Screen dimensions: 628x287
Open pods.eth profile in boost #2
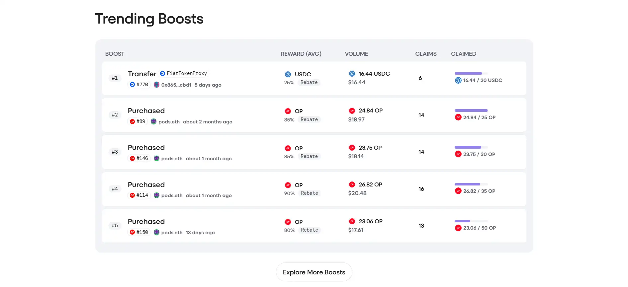(169, 122)
